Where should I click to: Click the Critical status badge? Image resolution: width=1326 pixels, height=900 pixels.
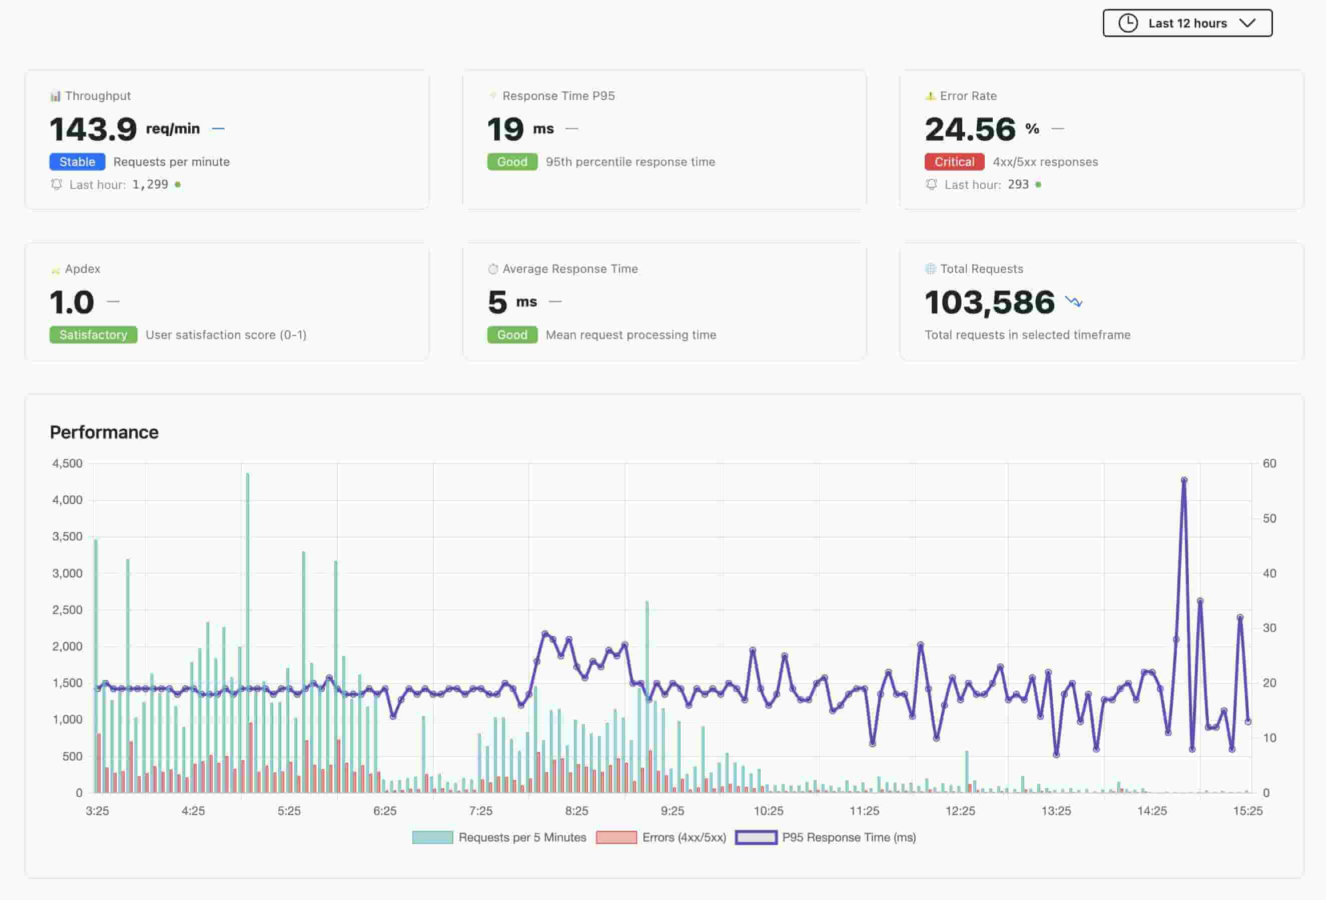point(954,162)
